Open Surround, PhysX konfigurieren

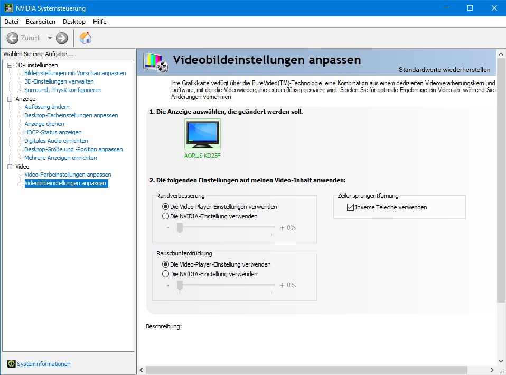pos(63,90)
